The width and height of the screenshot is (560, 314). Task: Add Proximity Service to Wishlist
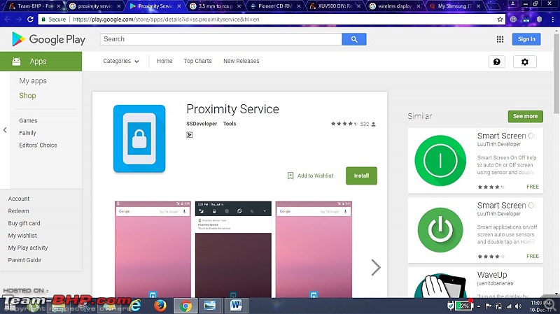pos(310,176)
